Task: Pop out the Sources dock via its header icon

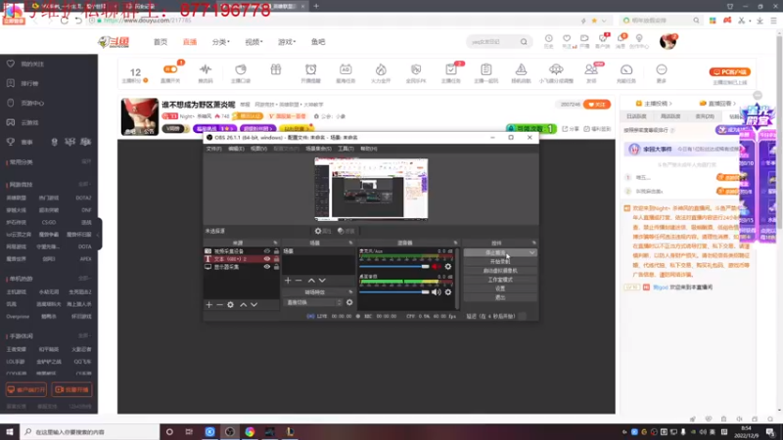Action: click(x=275, y=242)
